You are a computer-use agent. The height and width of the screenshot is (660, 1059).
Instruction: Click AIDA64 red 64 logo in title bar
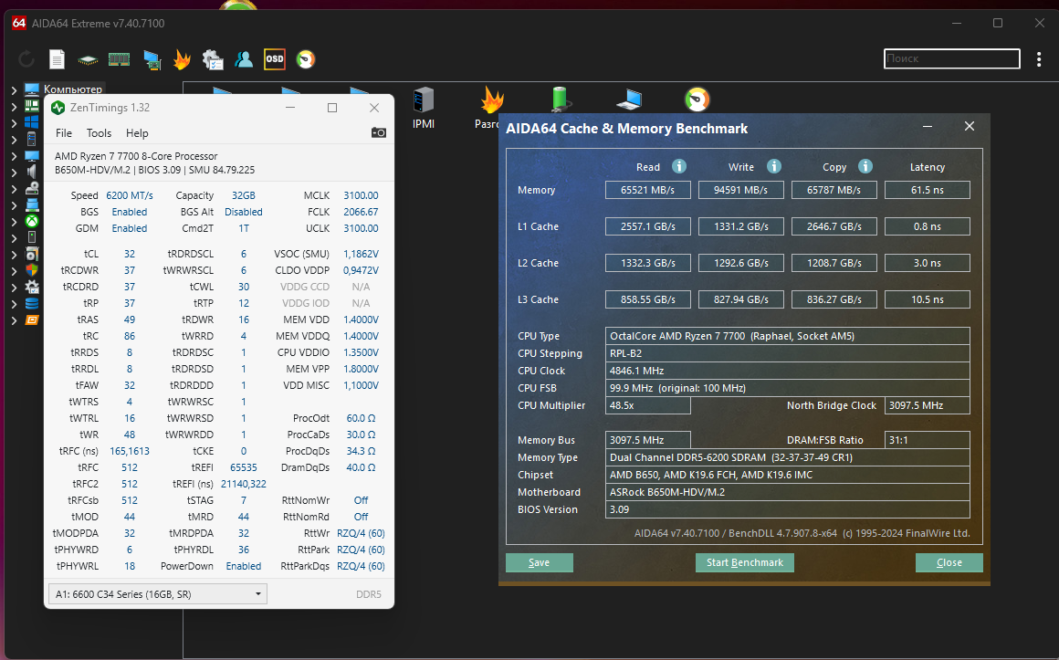tap(19, 23)
